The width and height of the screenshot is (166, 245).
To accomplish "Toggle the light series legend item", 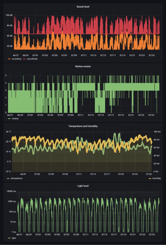I will coord(14,238).
